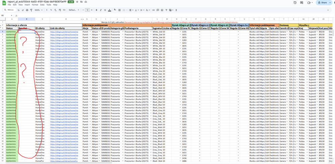Image resolution: width=335 pixels, height=164 pixels.
Task: Select the 'Link do oferty' header cell
Action: point(66,28)
